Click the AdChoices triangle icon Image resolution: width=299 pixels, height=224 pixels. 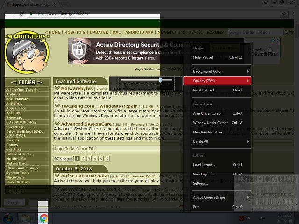[x=273, y=41]
